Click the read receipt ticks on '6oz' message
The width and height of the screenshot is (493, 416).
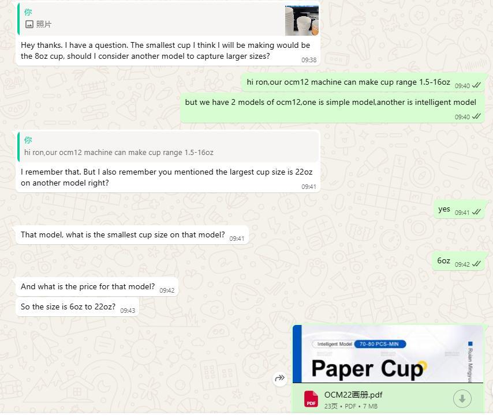[x=476, y=264]
